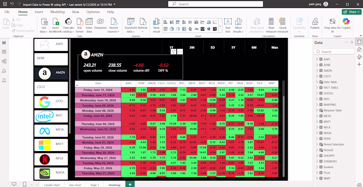This screenshot has width=363, height=187.
Task: Click the Save icon in title bar
Action: click(5, 4)
